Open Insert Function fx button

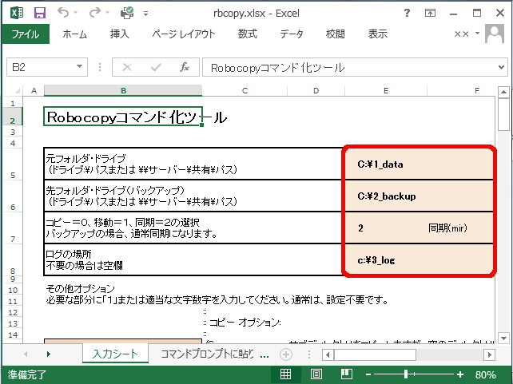185,67
